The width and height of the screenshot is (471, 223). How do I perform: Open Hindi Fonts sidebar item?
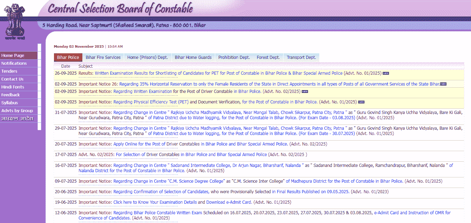click(x=13, y=87)
